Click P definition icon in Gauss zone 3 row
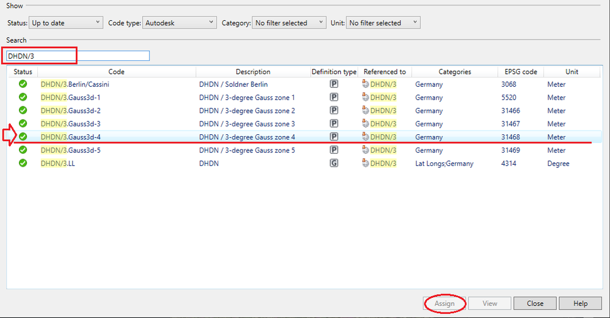610x318 pixels. [x=334, y=124]
